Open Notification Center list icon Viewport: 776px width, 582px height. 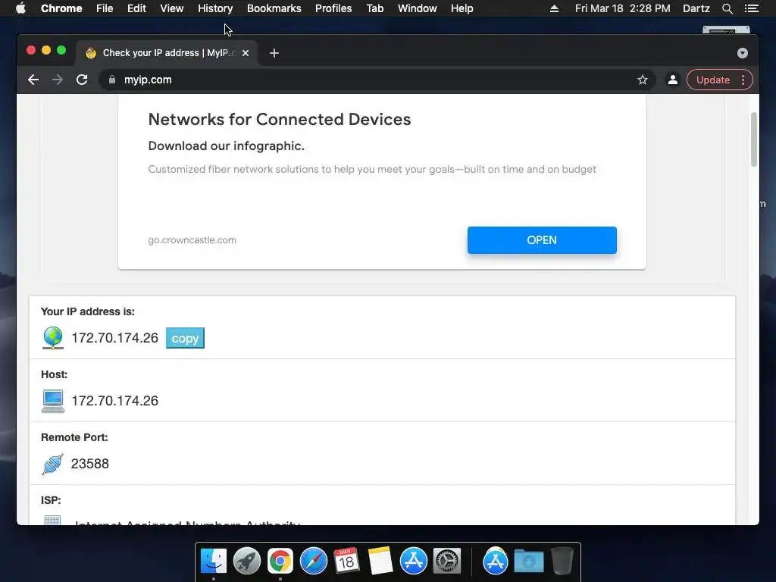pos(751,8)
